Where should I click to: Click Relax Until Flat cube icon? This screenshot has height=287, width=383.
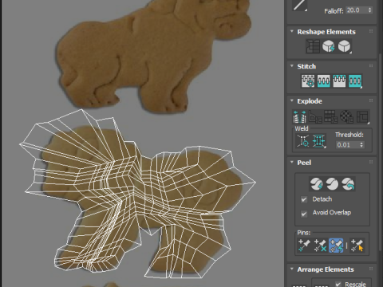pyautogui.click(x=329, y=46)
